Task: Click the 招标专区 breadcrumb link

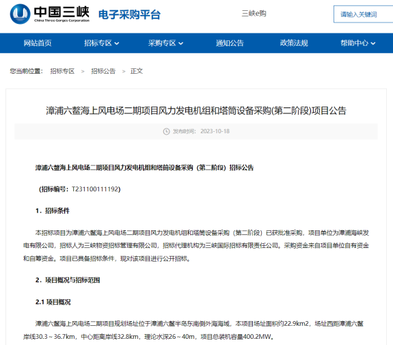Action: tap(62, 71)
